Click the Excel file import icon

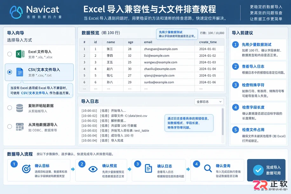pos(20,54)
